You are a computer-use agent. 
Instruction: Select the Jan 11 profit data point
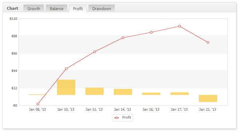tap(95, 52)
